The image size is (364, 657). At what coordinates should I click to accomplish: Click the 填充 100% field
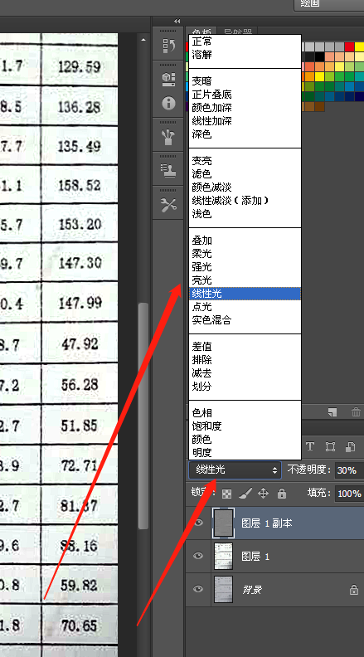point(349,494)
